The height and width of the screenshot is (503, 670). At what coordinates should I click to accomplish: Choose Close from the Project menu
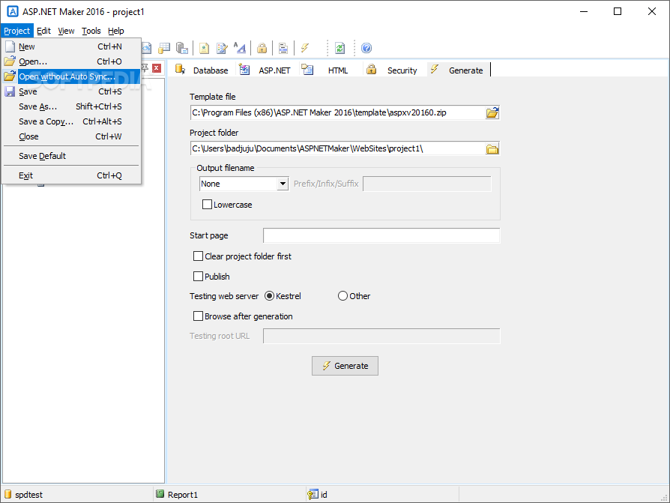tap(71, 136)
